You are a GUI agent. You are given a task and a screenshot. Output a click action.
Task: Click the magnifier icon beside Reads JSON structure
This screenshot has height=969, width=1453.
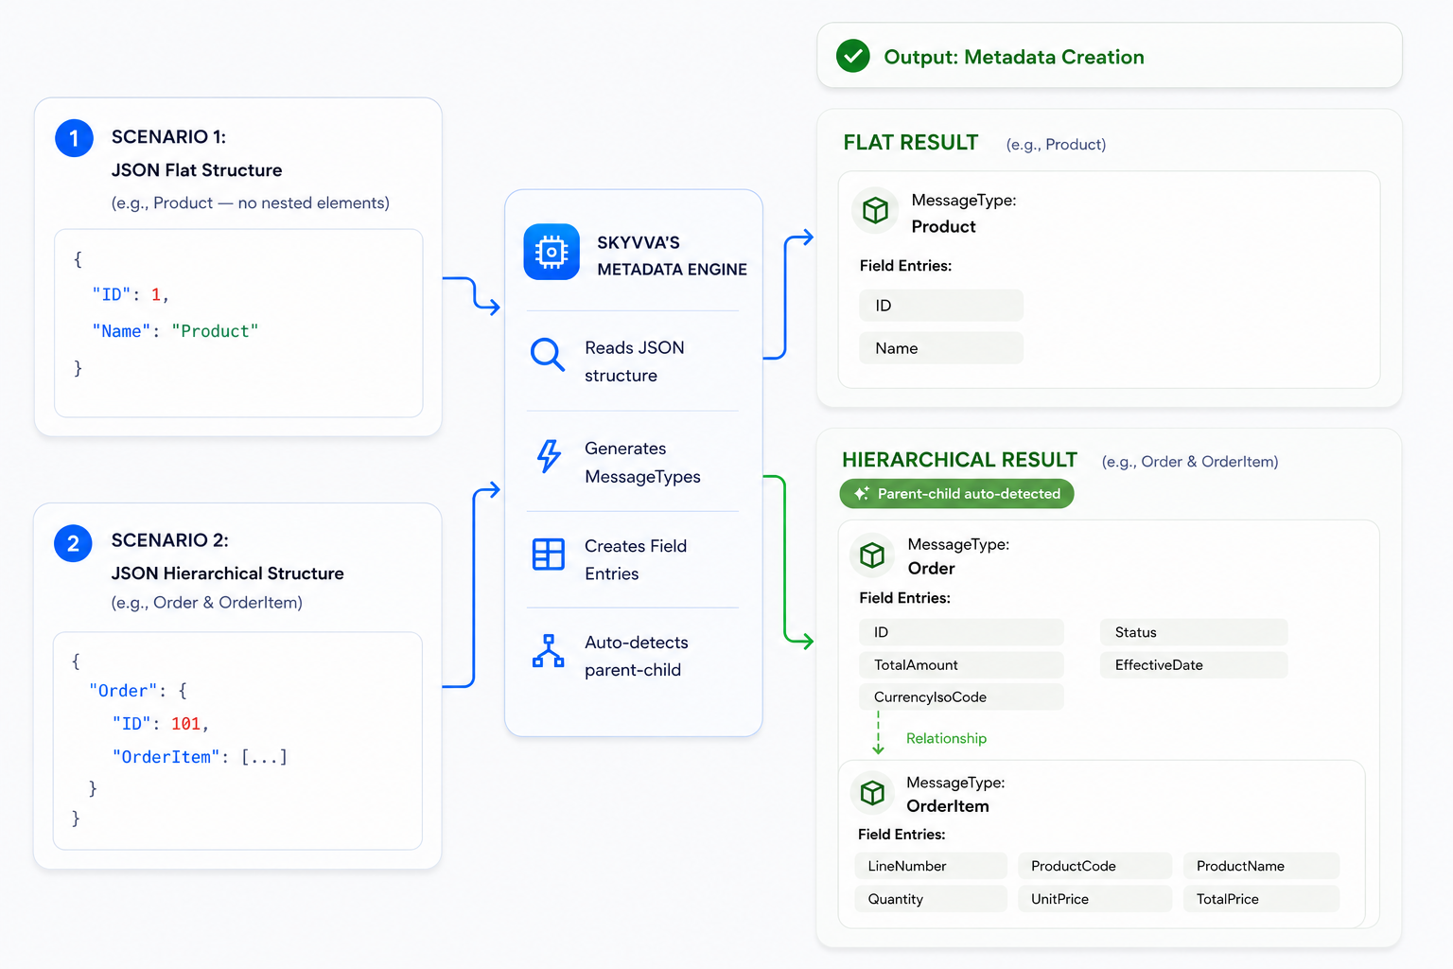tap(548, 355)
